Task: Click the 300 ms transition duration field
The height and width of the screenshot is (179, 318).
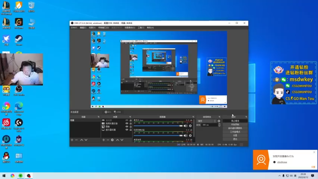Action: [209, 125]
